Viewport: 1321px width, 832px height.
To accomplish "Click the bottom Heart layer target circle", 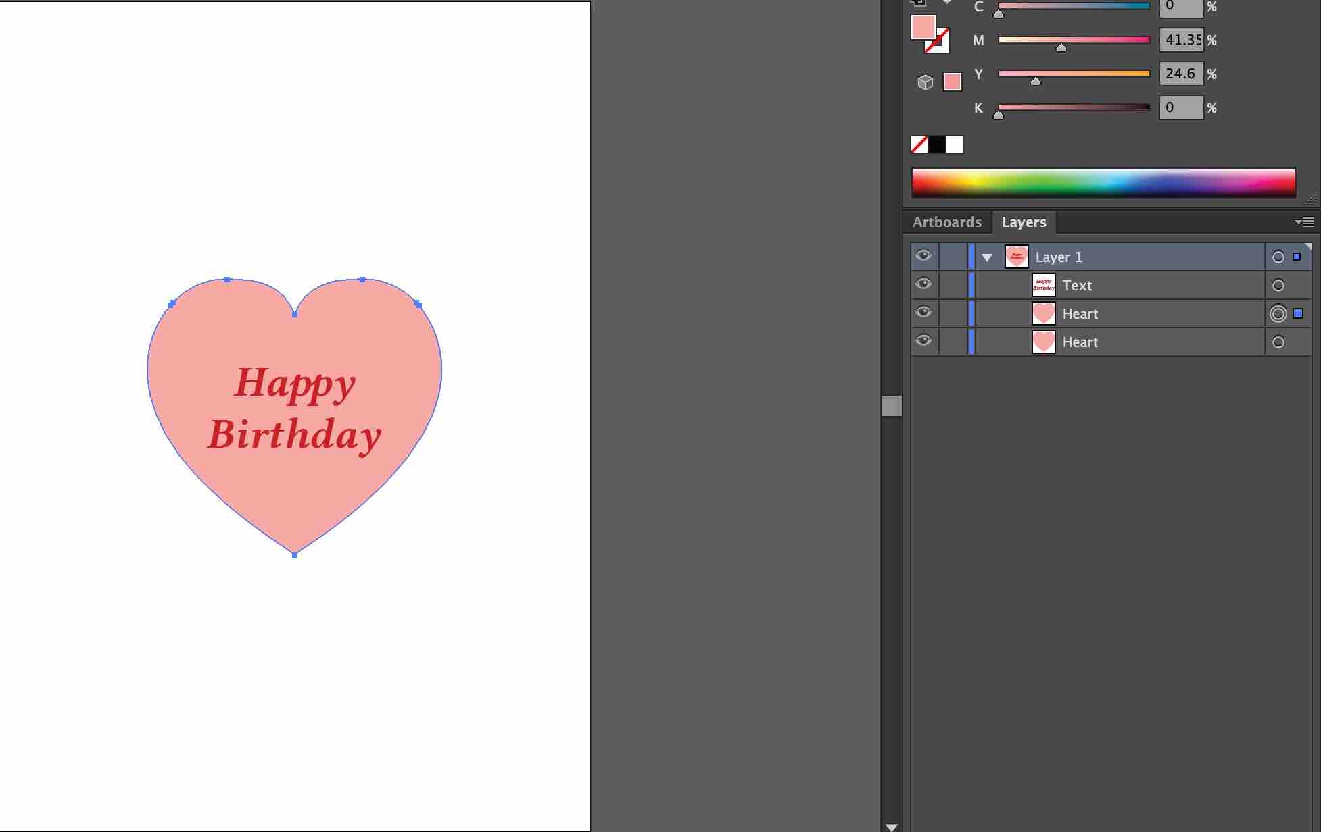I will tap(1278, 342).
